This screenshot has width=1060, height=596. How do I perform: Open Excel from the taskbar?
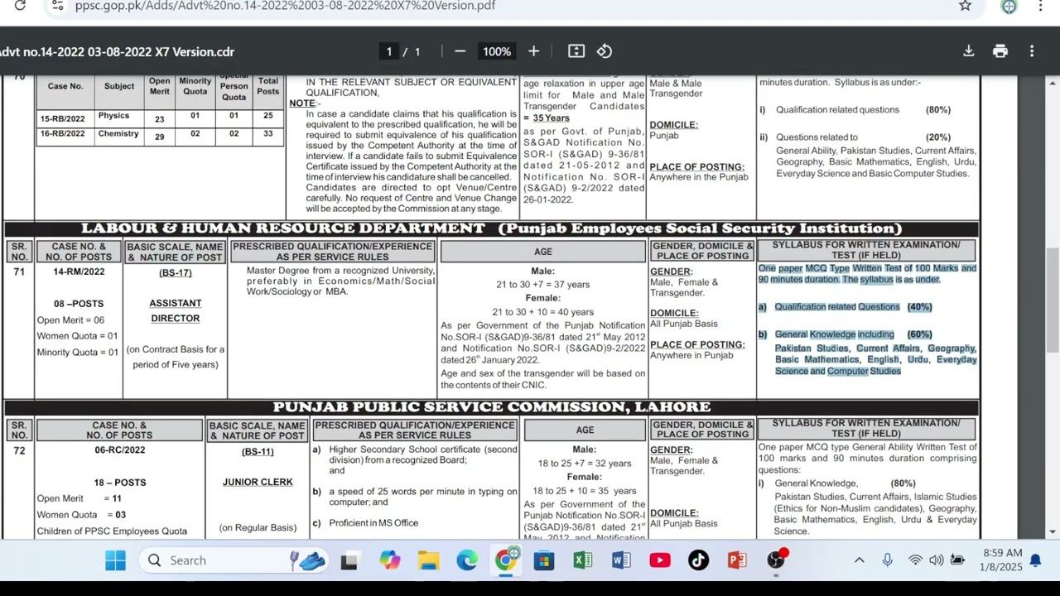pos(583,560)
